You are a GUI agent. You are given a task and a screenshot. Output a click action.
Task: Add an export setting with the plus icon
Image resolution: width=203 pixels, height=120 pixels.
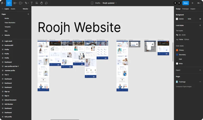pos(200,70)
